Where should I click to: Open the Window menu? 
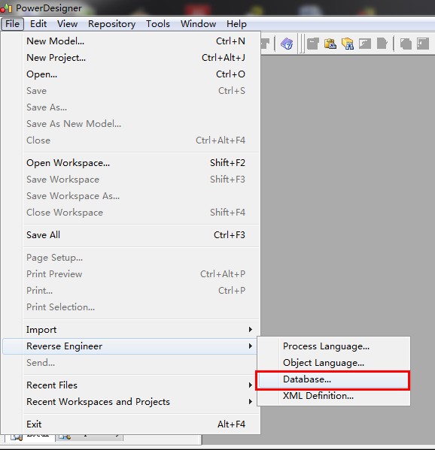[198, 24]
